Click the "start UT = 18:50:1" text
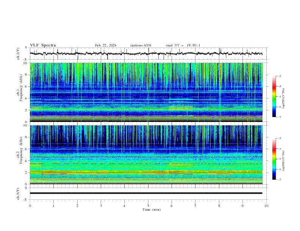 pos(183,45)
